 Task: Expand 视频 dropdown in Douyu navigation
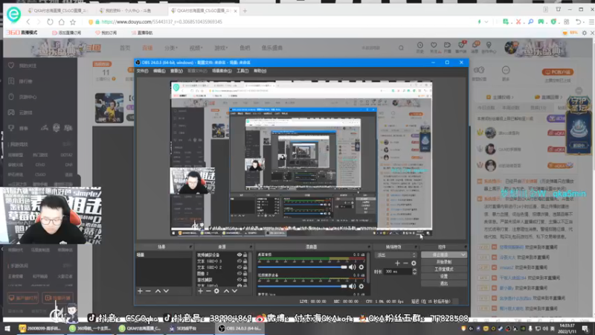[196, 48]
